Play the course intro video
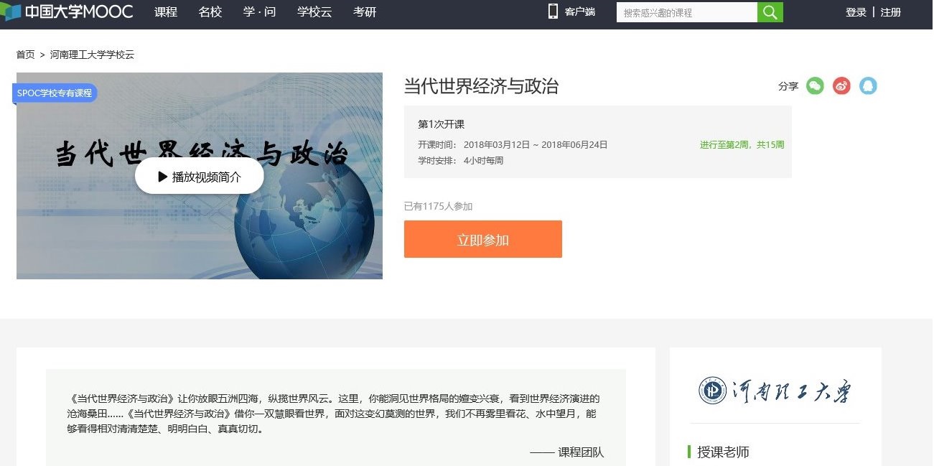This screenshot has width=934, height=466. [200, 177]
